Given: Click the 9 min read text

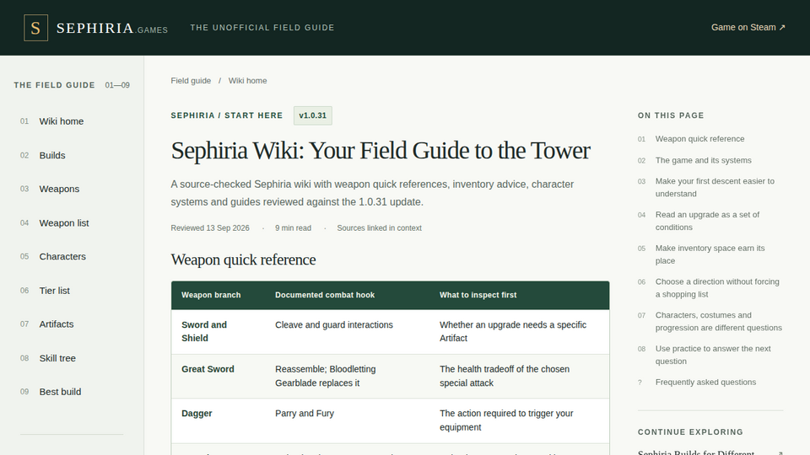Looking at the screenshot, I should (293, 228).
